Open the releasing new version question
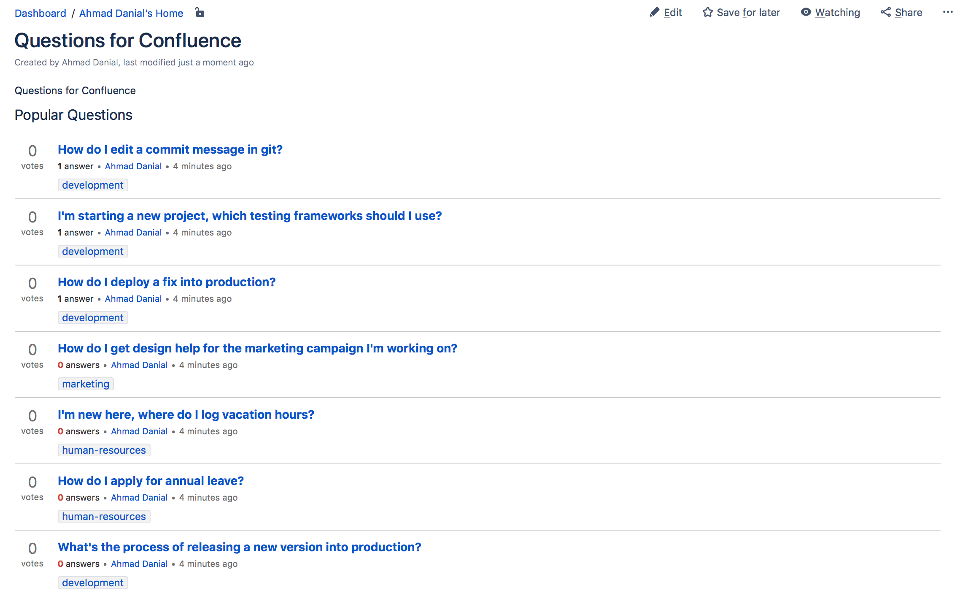The image size is (960, 596). point(240,547)
